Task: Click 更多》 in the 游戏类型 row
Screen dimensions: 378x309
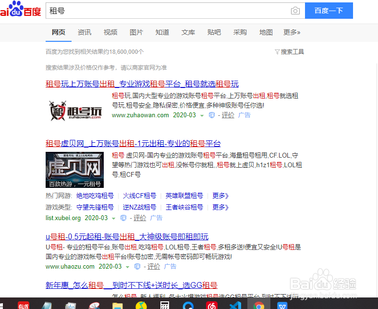Action: click(220, 207)
